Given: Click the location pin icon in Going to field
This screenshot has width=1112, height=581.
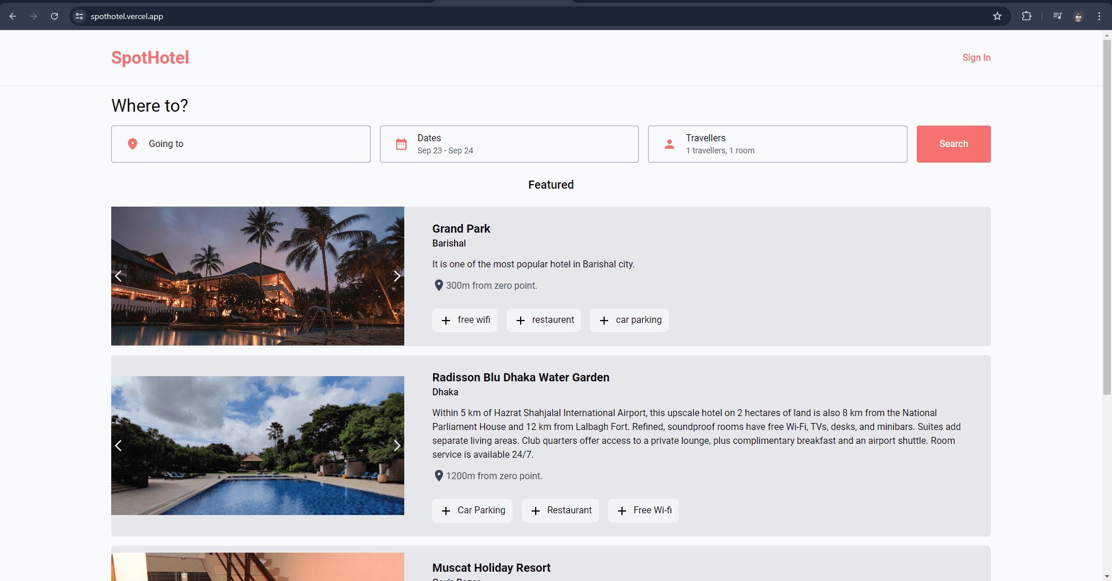Looking at the screenshot, I should [x=133, y=144].
